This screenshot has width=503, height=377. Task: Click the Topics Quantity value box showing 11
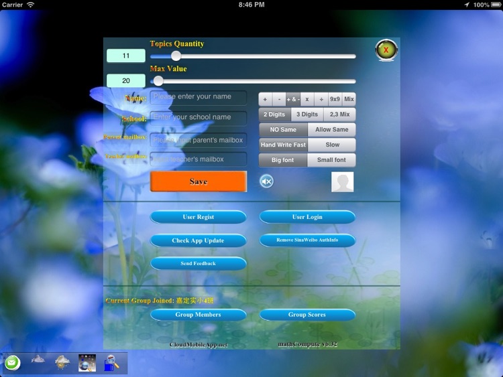126,56
